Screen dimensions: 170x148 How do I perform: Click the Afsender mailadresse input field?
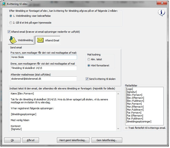[44, 79]
